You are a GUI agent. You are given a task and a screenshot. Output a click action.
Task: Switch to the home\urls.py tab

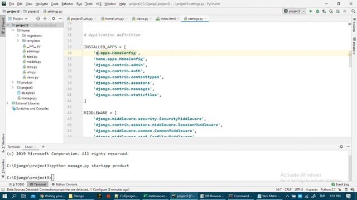click(114, 19)
